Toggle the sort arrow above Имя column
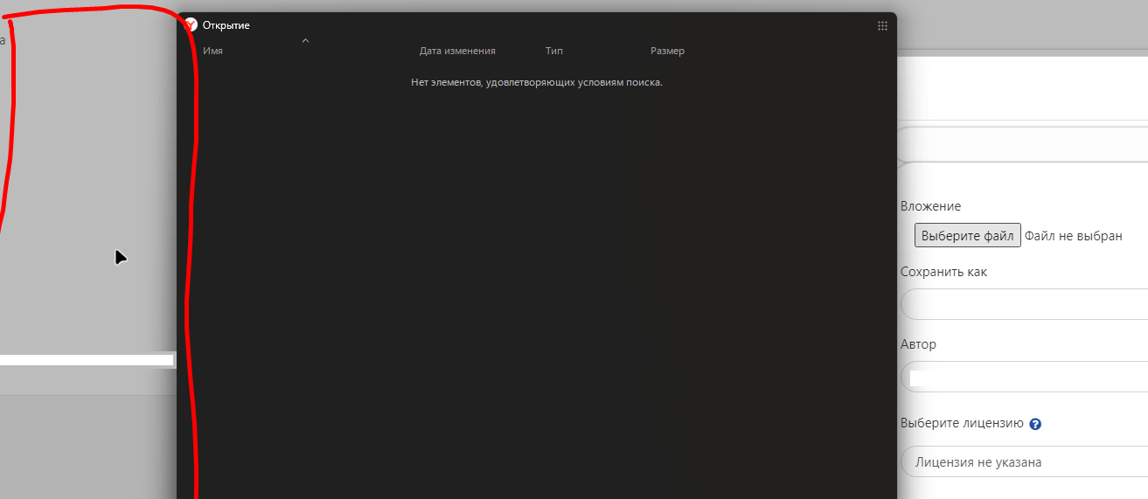 click(305, 40)
